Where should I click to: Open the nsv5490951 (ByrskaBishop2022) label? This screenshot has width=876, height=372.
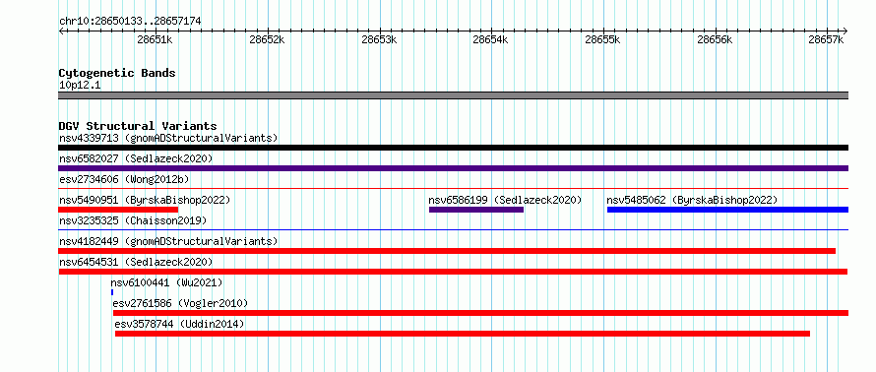point(145,200)
